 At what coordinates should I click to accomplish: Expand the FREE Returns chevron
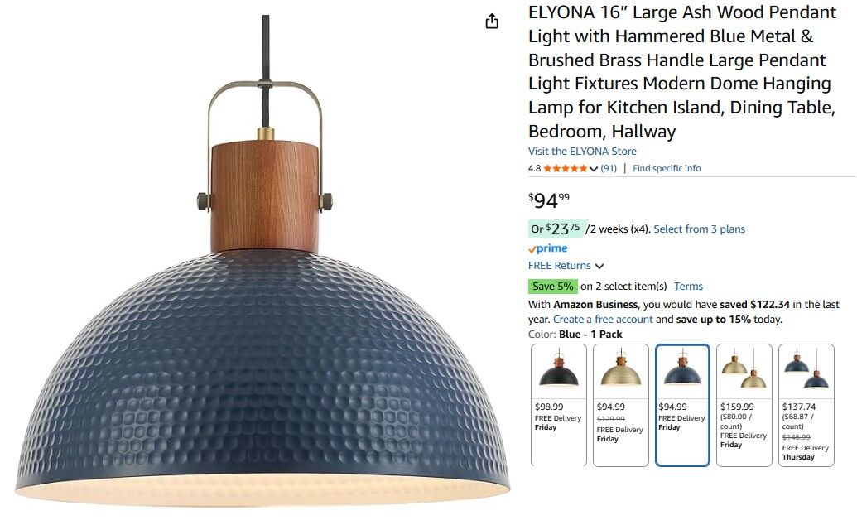(599, 267)
